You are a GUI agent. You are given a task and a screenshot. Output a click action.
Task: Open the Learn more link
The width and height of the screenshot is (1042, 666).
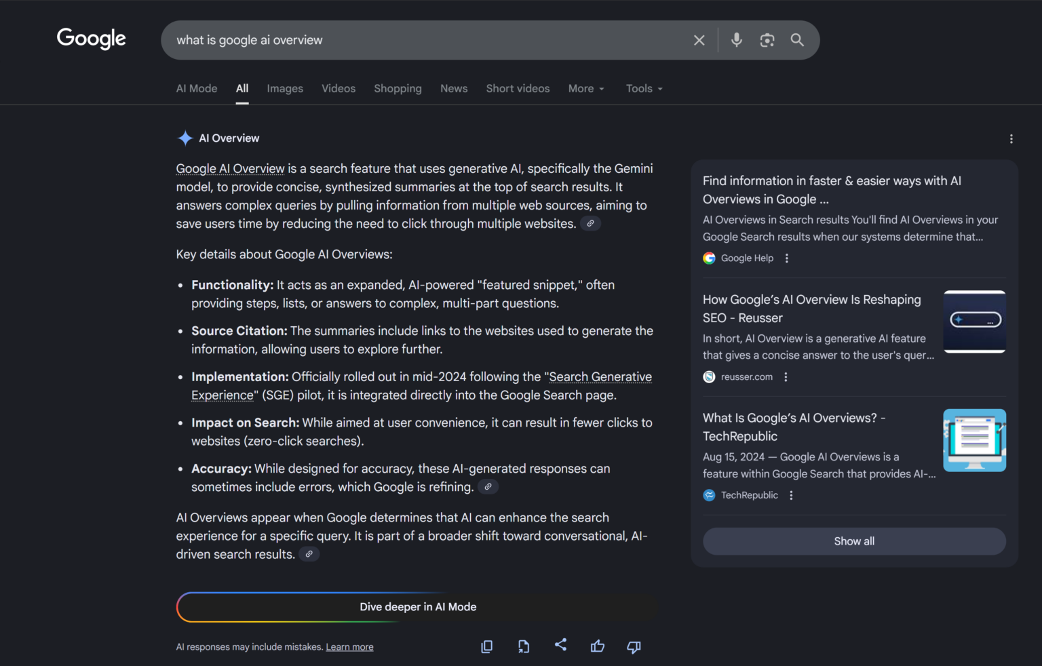pos(349,647)
